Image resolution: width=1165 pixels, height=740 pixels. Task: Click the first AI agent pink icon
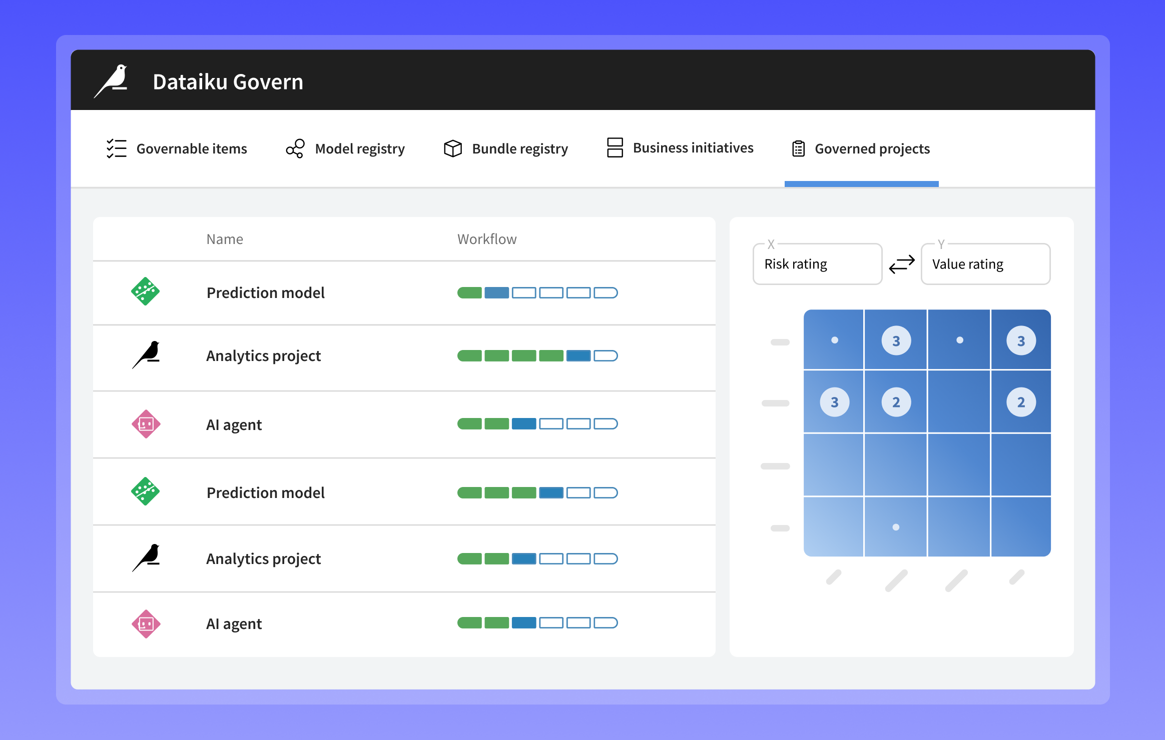pyautogui.click(x=146, y=424)
